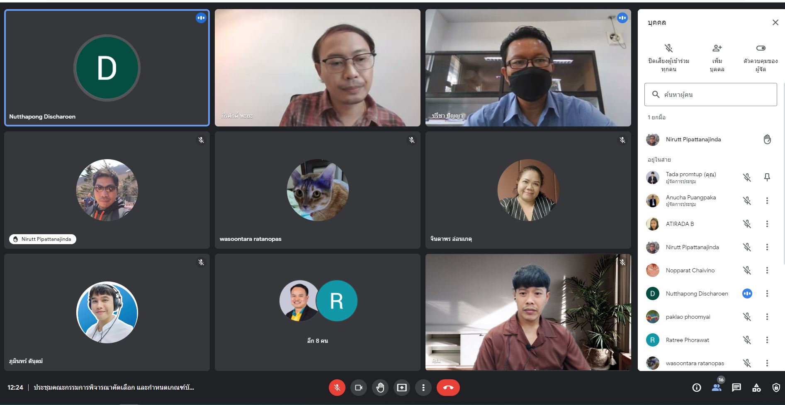The image size is (785, 405).
Task: Leave the call with the red button
Action: click(448, 388)
